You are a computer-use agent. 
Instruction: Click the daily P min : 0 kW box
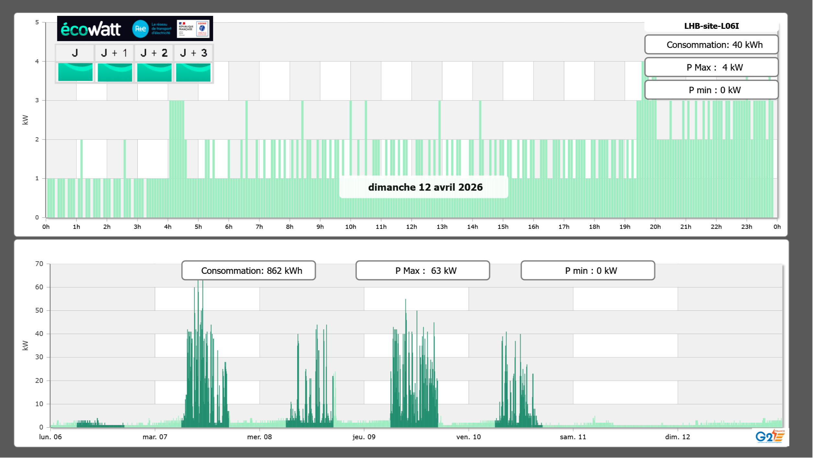[x=711, y=90]
